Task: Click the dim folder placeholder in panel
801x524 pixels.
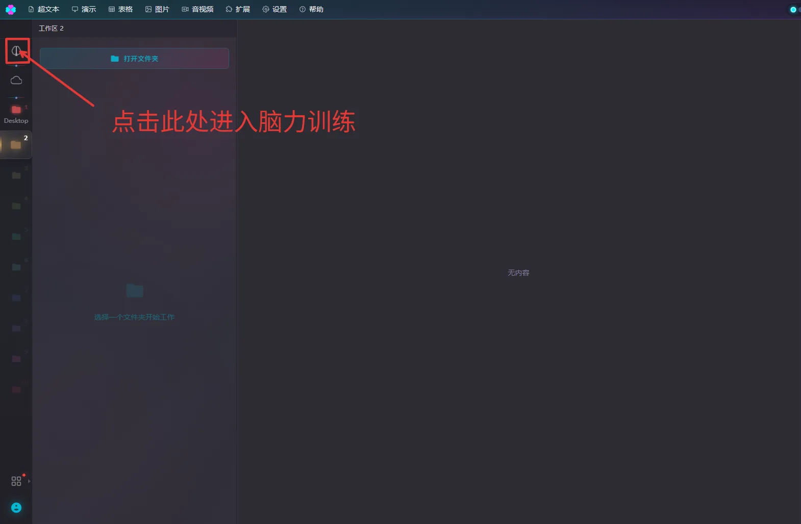Action: click(135, 291)
